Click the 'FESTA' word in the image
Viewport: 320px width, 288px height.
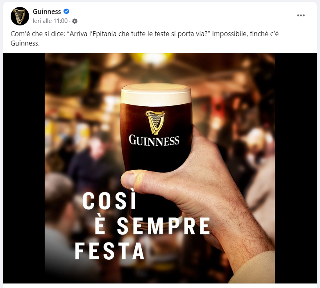click(x=109, y=251)
